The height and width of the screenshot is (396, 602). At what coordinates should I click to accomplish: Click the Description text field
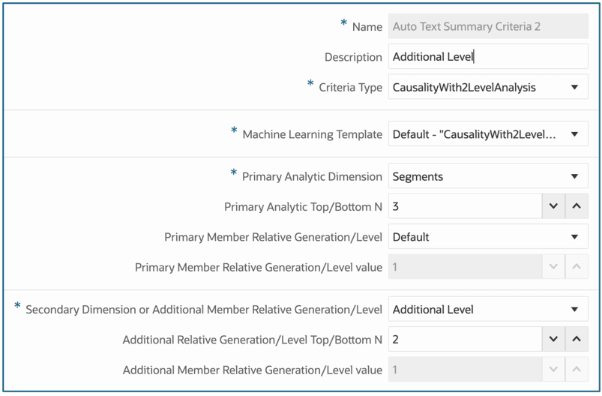click(487, 57)
